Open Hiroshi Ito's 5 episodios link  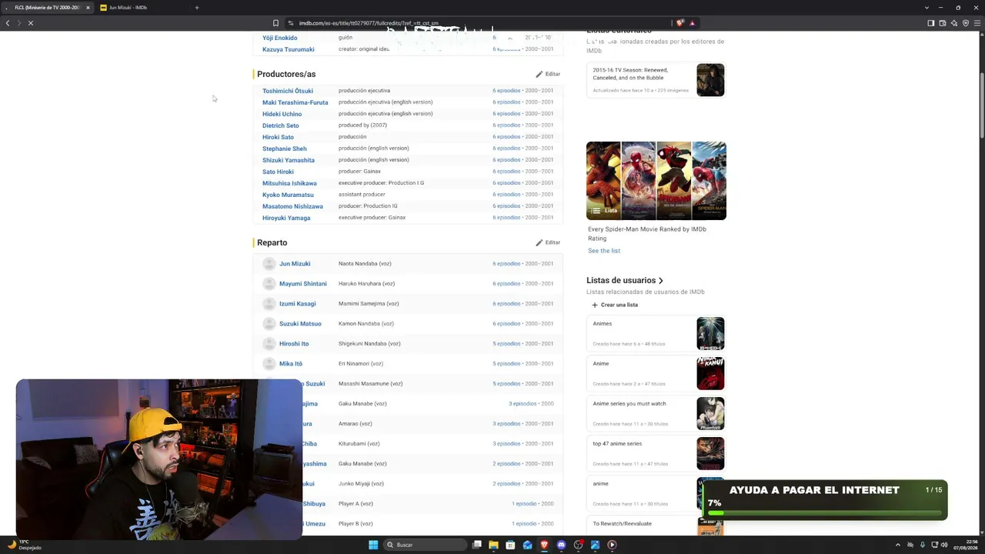pyautogui.click(x=506, y=344)
